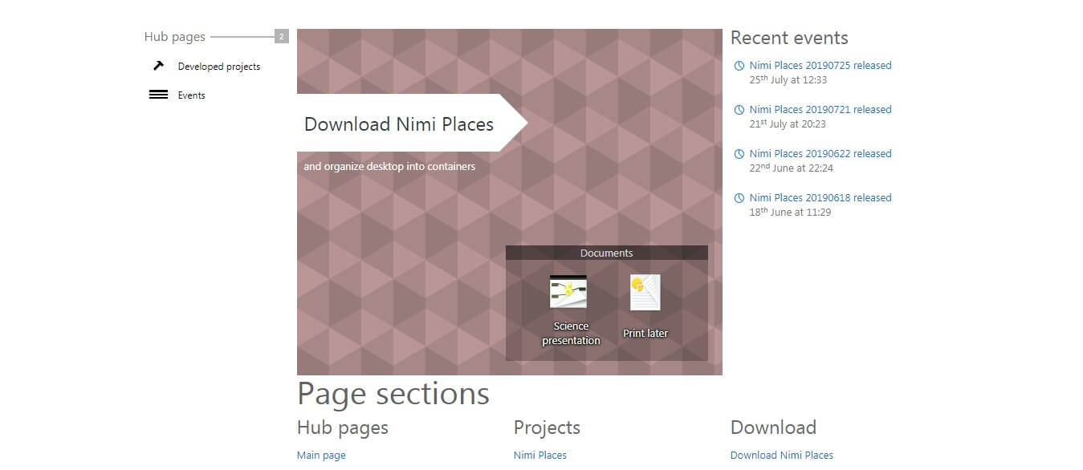This screenshot has height=470, width=1083.
Task: Open Nimi Places 20190725 released link
Action: click(820, 66)
